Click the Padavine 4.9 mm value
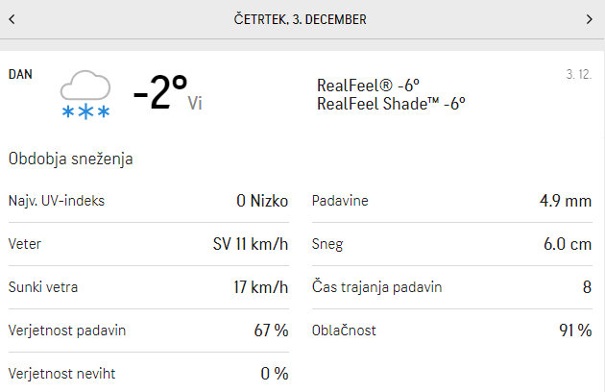 pos(566,201)
